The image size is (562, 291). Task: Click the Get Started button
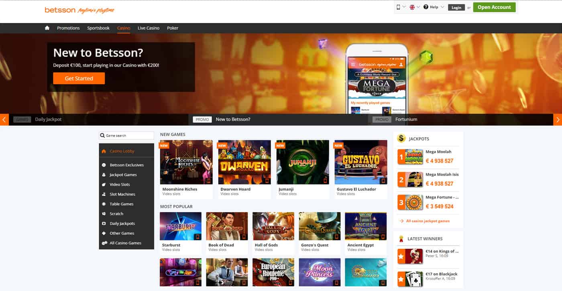click(79, 78)
